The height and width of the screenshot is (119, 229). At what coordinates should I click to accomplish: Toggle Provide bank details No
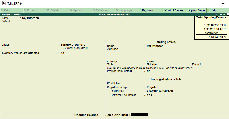149,71
